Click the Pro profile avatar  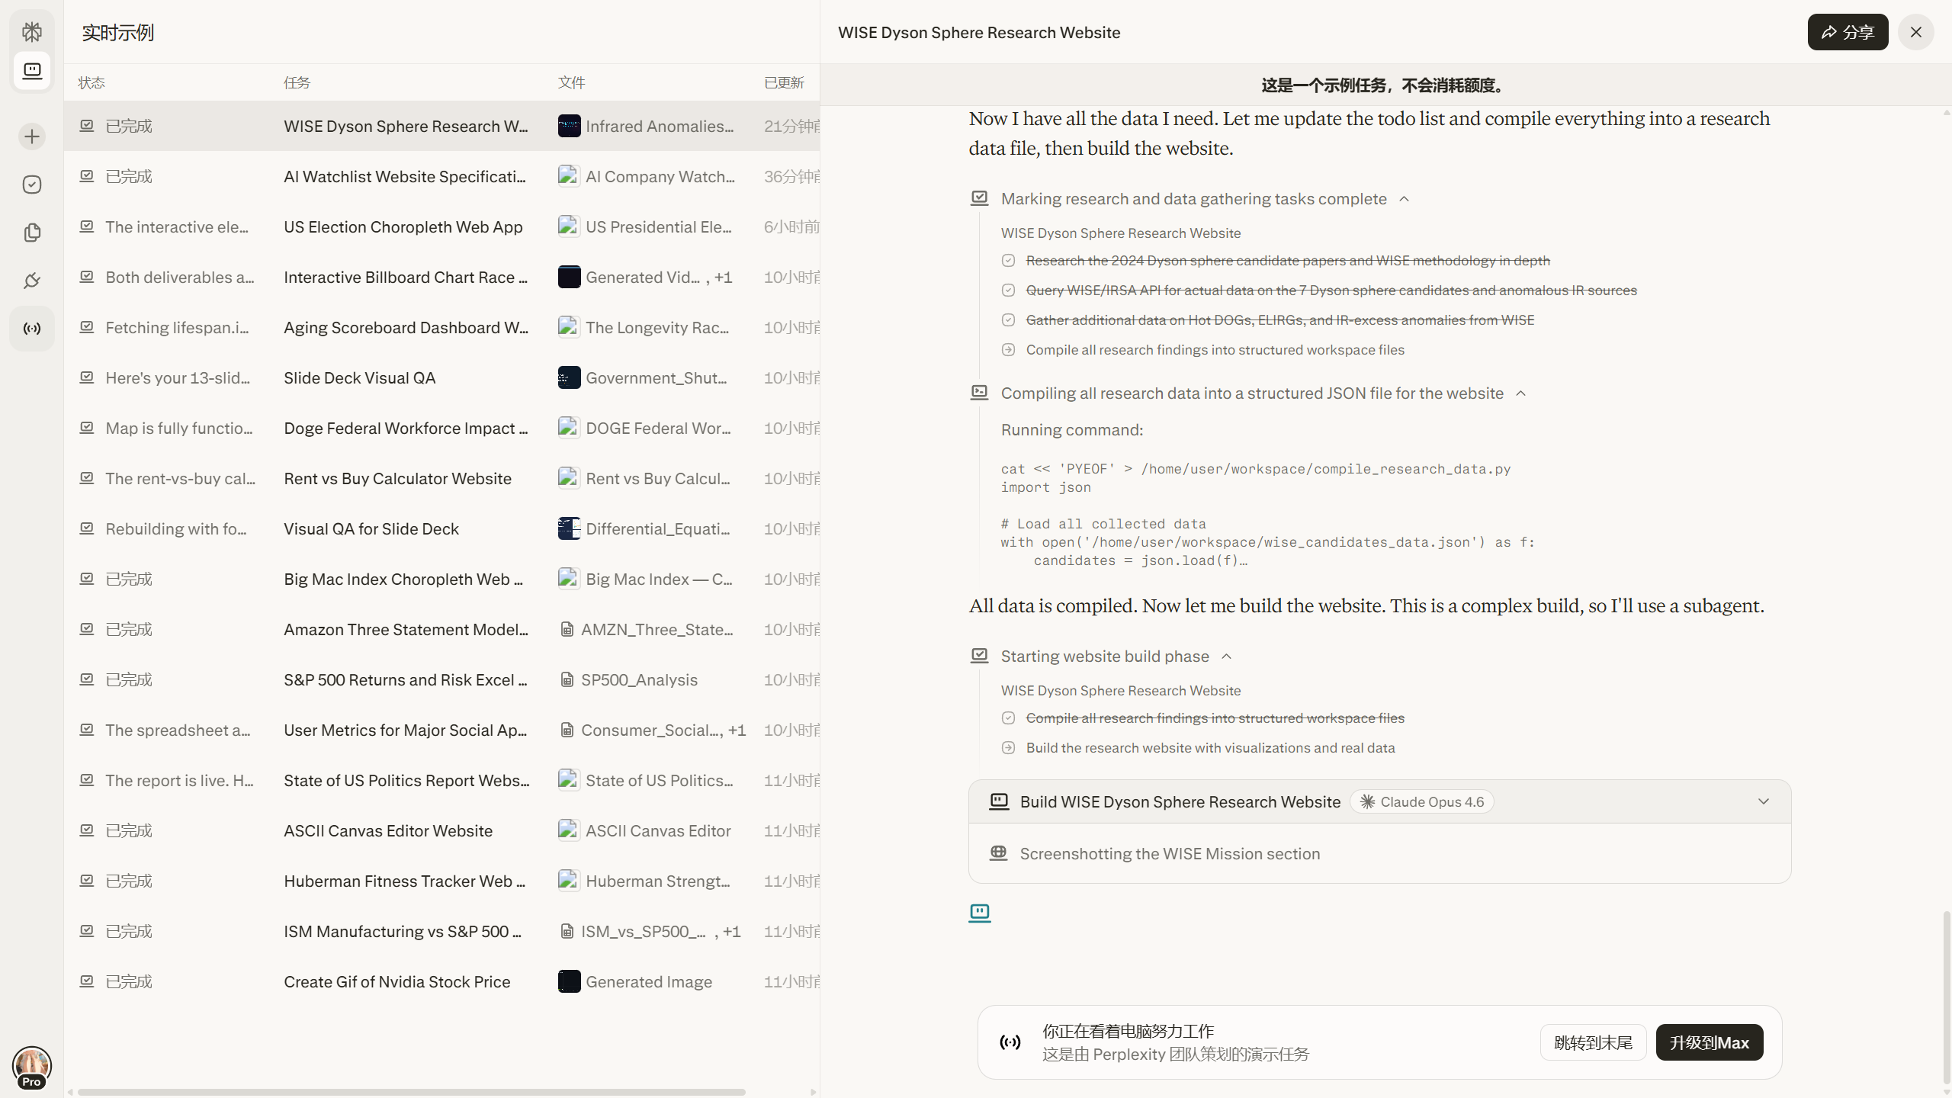31,1067
